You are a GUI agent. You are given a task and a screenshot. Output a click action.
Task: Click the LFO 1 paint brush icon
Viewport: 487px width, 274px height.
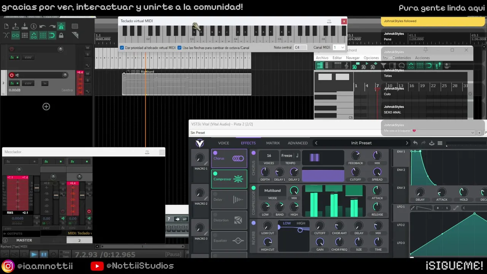pyautogui.click(x=412, y=208)
